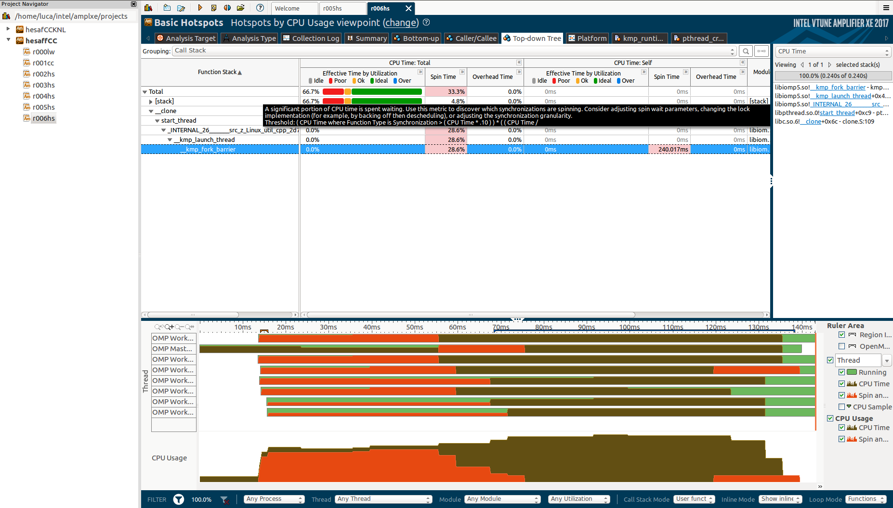
Task: Open Help from the toolbar question mark
Action: coord(260,8)
